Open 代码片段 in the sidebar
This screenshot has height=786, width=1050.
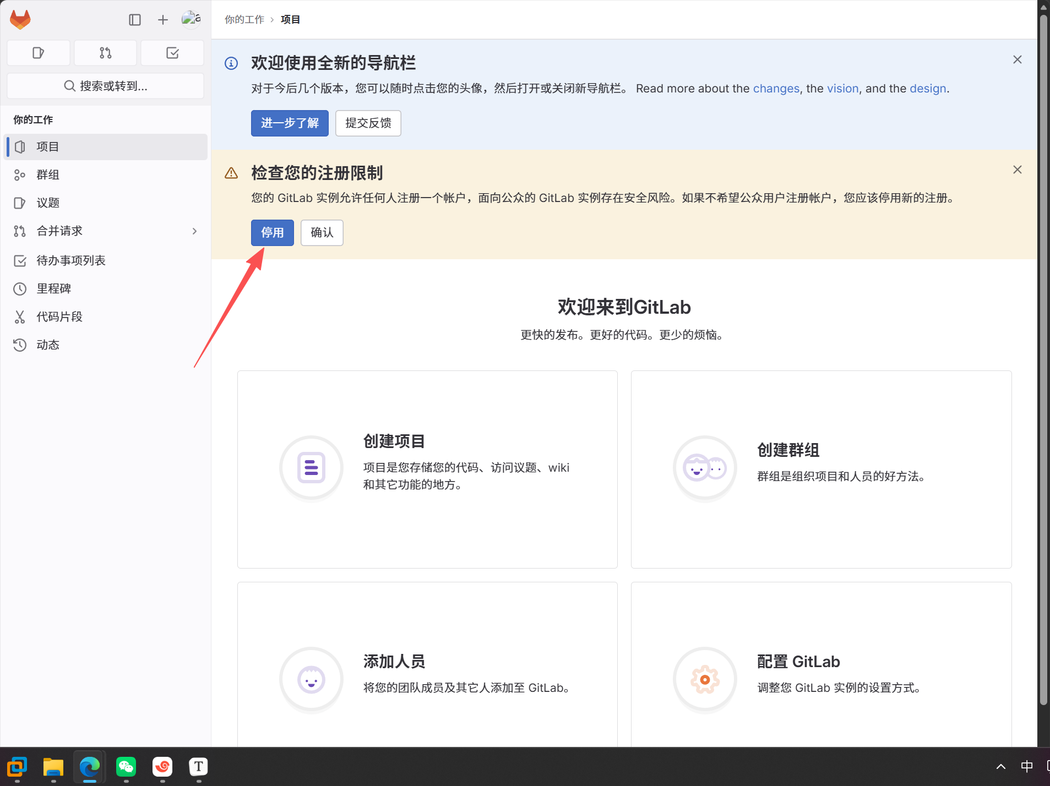[106, 317]
